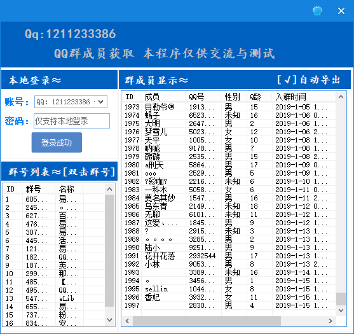Click the password input field
354x334 pixels.
tap(72, 121)
